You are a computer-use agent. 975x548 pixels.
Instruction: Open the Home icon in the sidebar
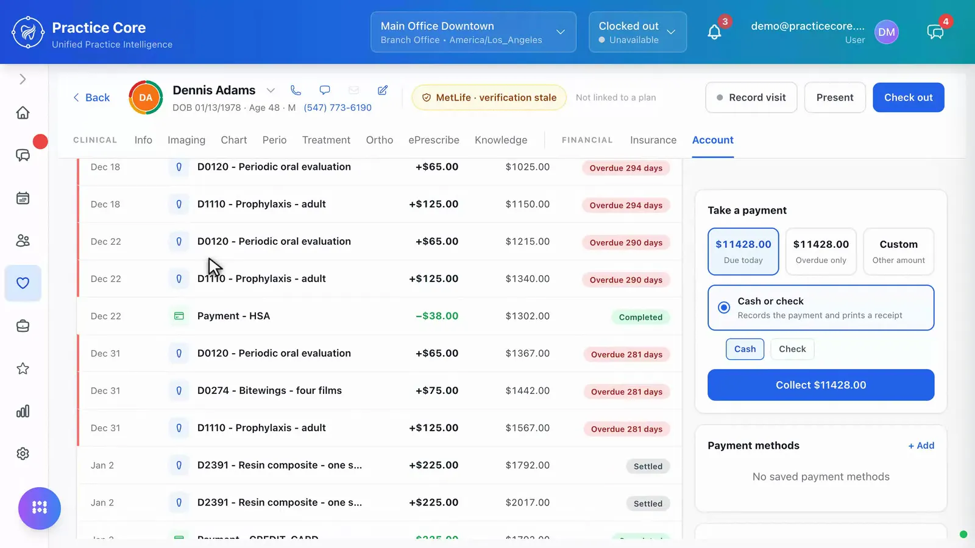click(x=23, y=113)
